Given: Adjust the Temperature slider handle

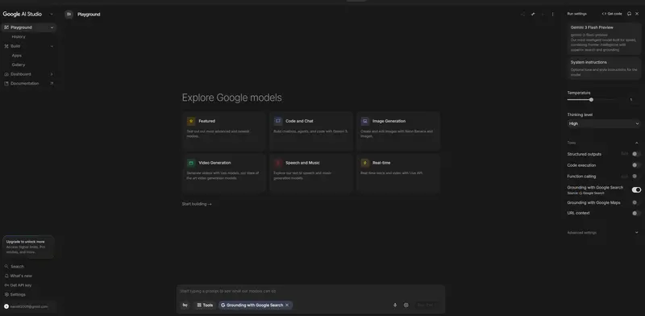Looking at the screenshot, I should click(591, 100).
